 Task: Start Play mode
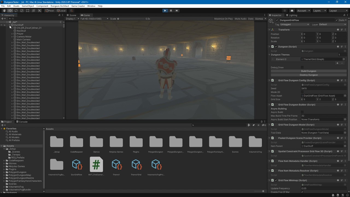(165, 11)
